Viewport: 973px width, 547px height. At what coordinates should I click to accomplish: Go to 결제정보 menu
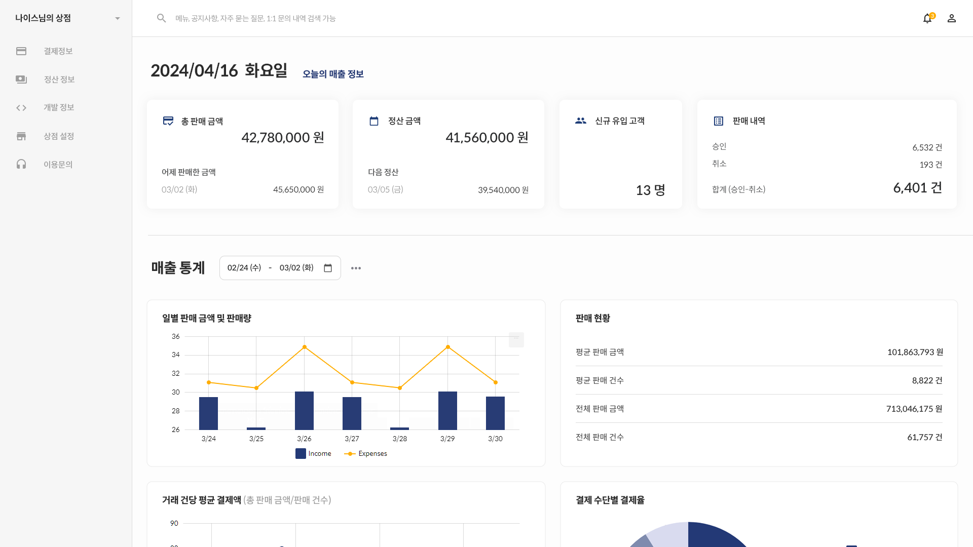point(58,51)
